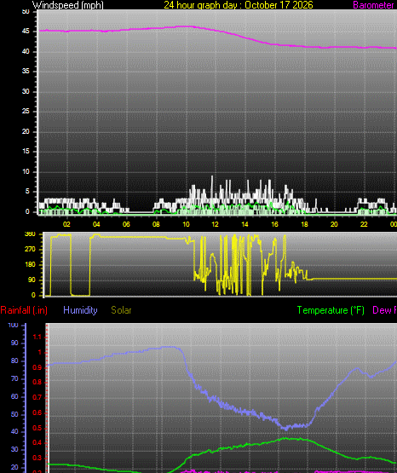Select the '180' wind direction axis value
The image size is (397, 473).
point(30,264)
